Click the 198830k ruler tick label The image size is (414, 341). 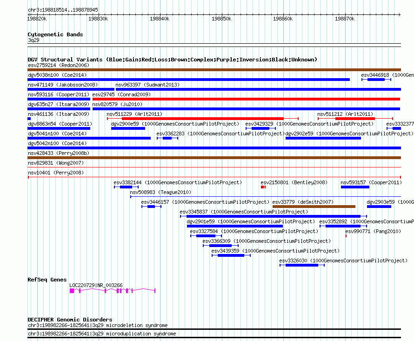(x=98, y=19)
